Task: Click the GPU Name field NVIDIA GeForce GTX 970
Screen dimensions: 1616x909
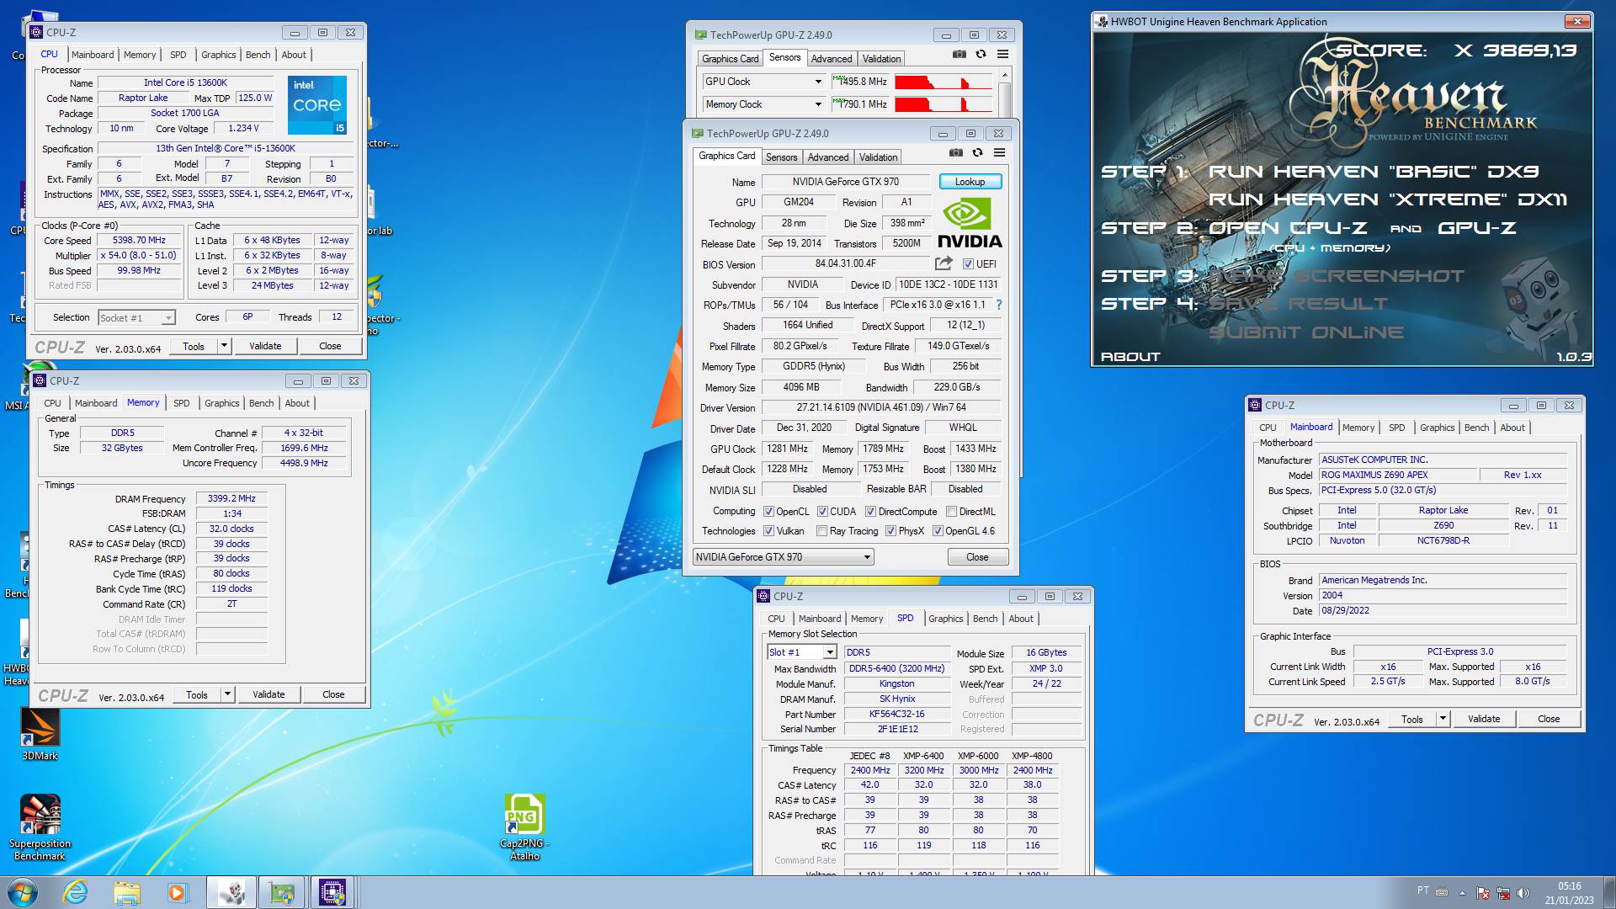Action: coord(845,182)
